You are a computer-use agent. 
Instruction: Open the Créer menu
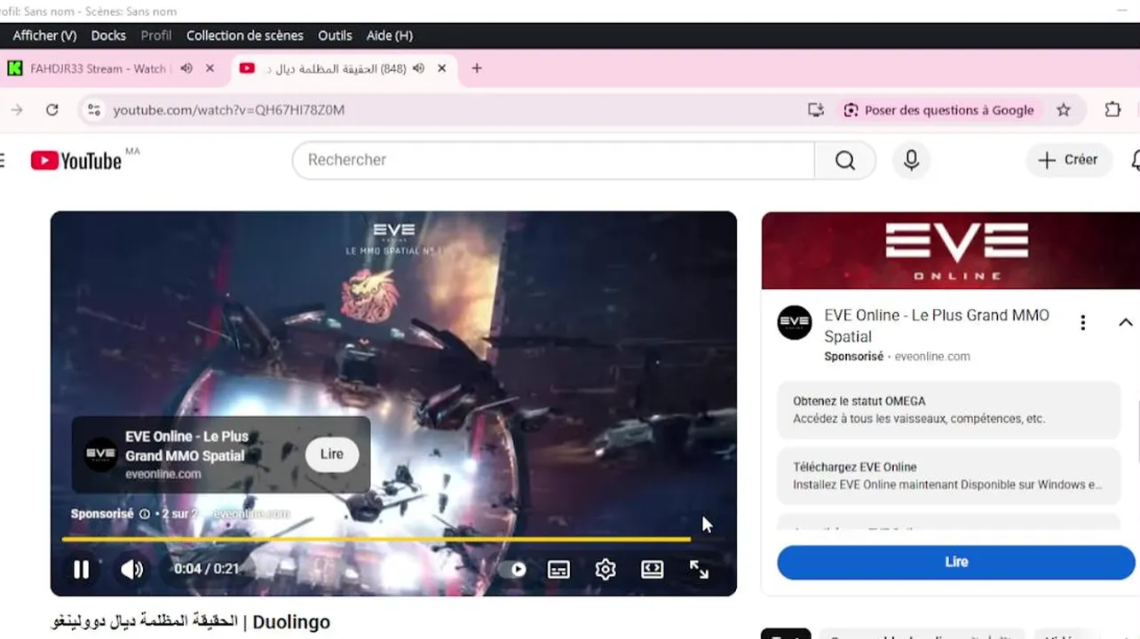(1068, 160)
